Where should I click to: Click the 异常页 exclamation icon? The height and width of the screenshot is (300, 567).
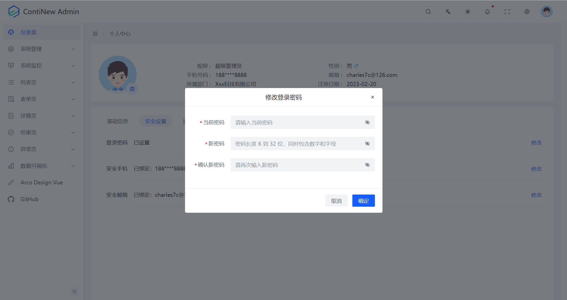point(11,149)
